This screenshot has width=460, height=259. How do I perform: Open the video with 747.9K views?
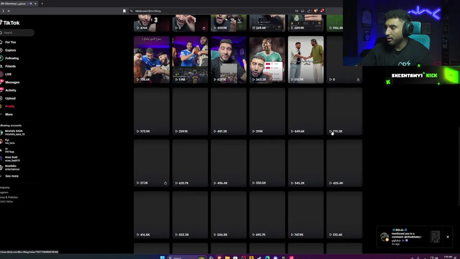[x=306, y=215]
